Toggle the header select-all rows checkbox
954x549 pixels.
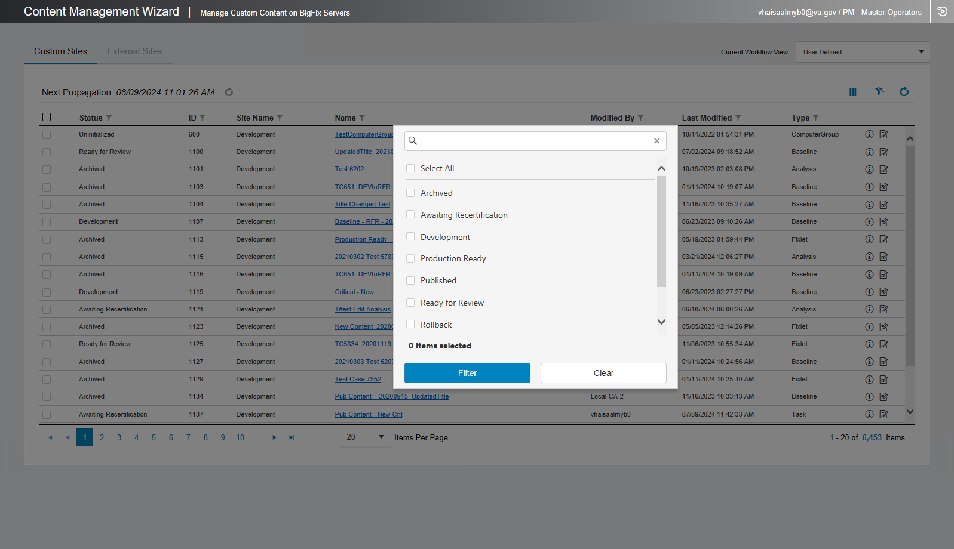(x=47, y=117)
